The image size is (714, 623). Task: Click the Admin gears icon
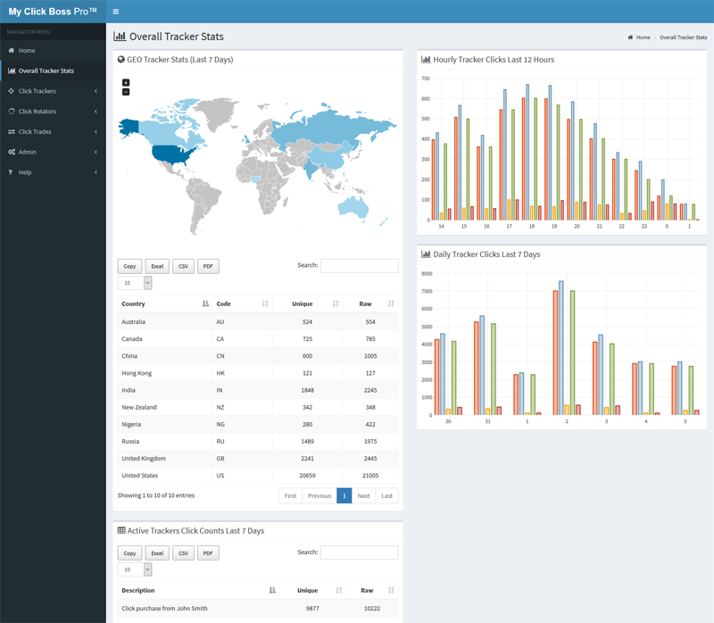click(12, 152)
